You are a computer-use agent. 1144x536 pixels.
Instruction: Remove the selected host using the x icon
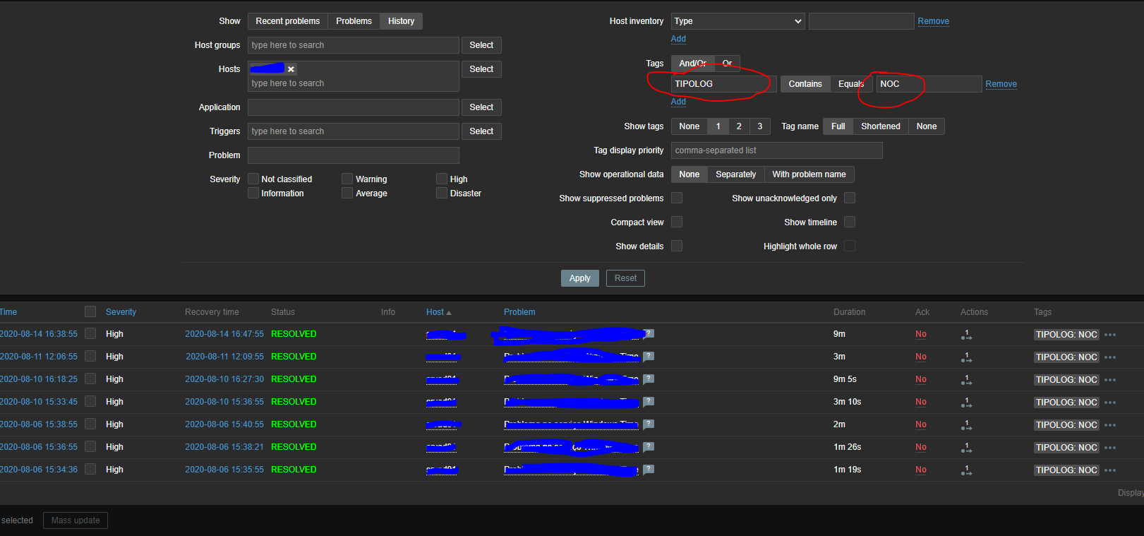tap(291, 69)
